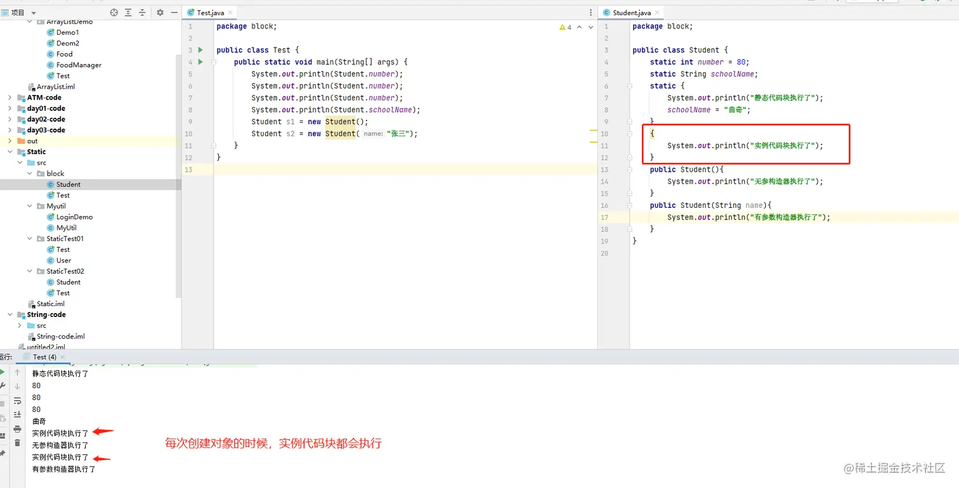
Task: Move down the stack trace in console
Action: (x=18, y=387)
